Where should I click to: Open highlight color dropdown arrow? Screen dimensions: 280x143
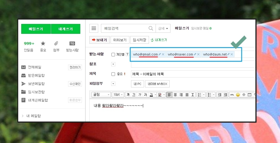[x=164, y=95]
